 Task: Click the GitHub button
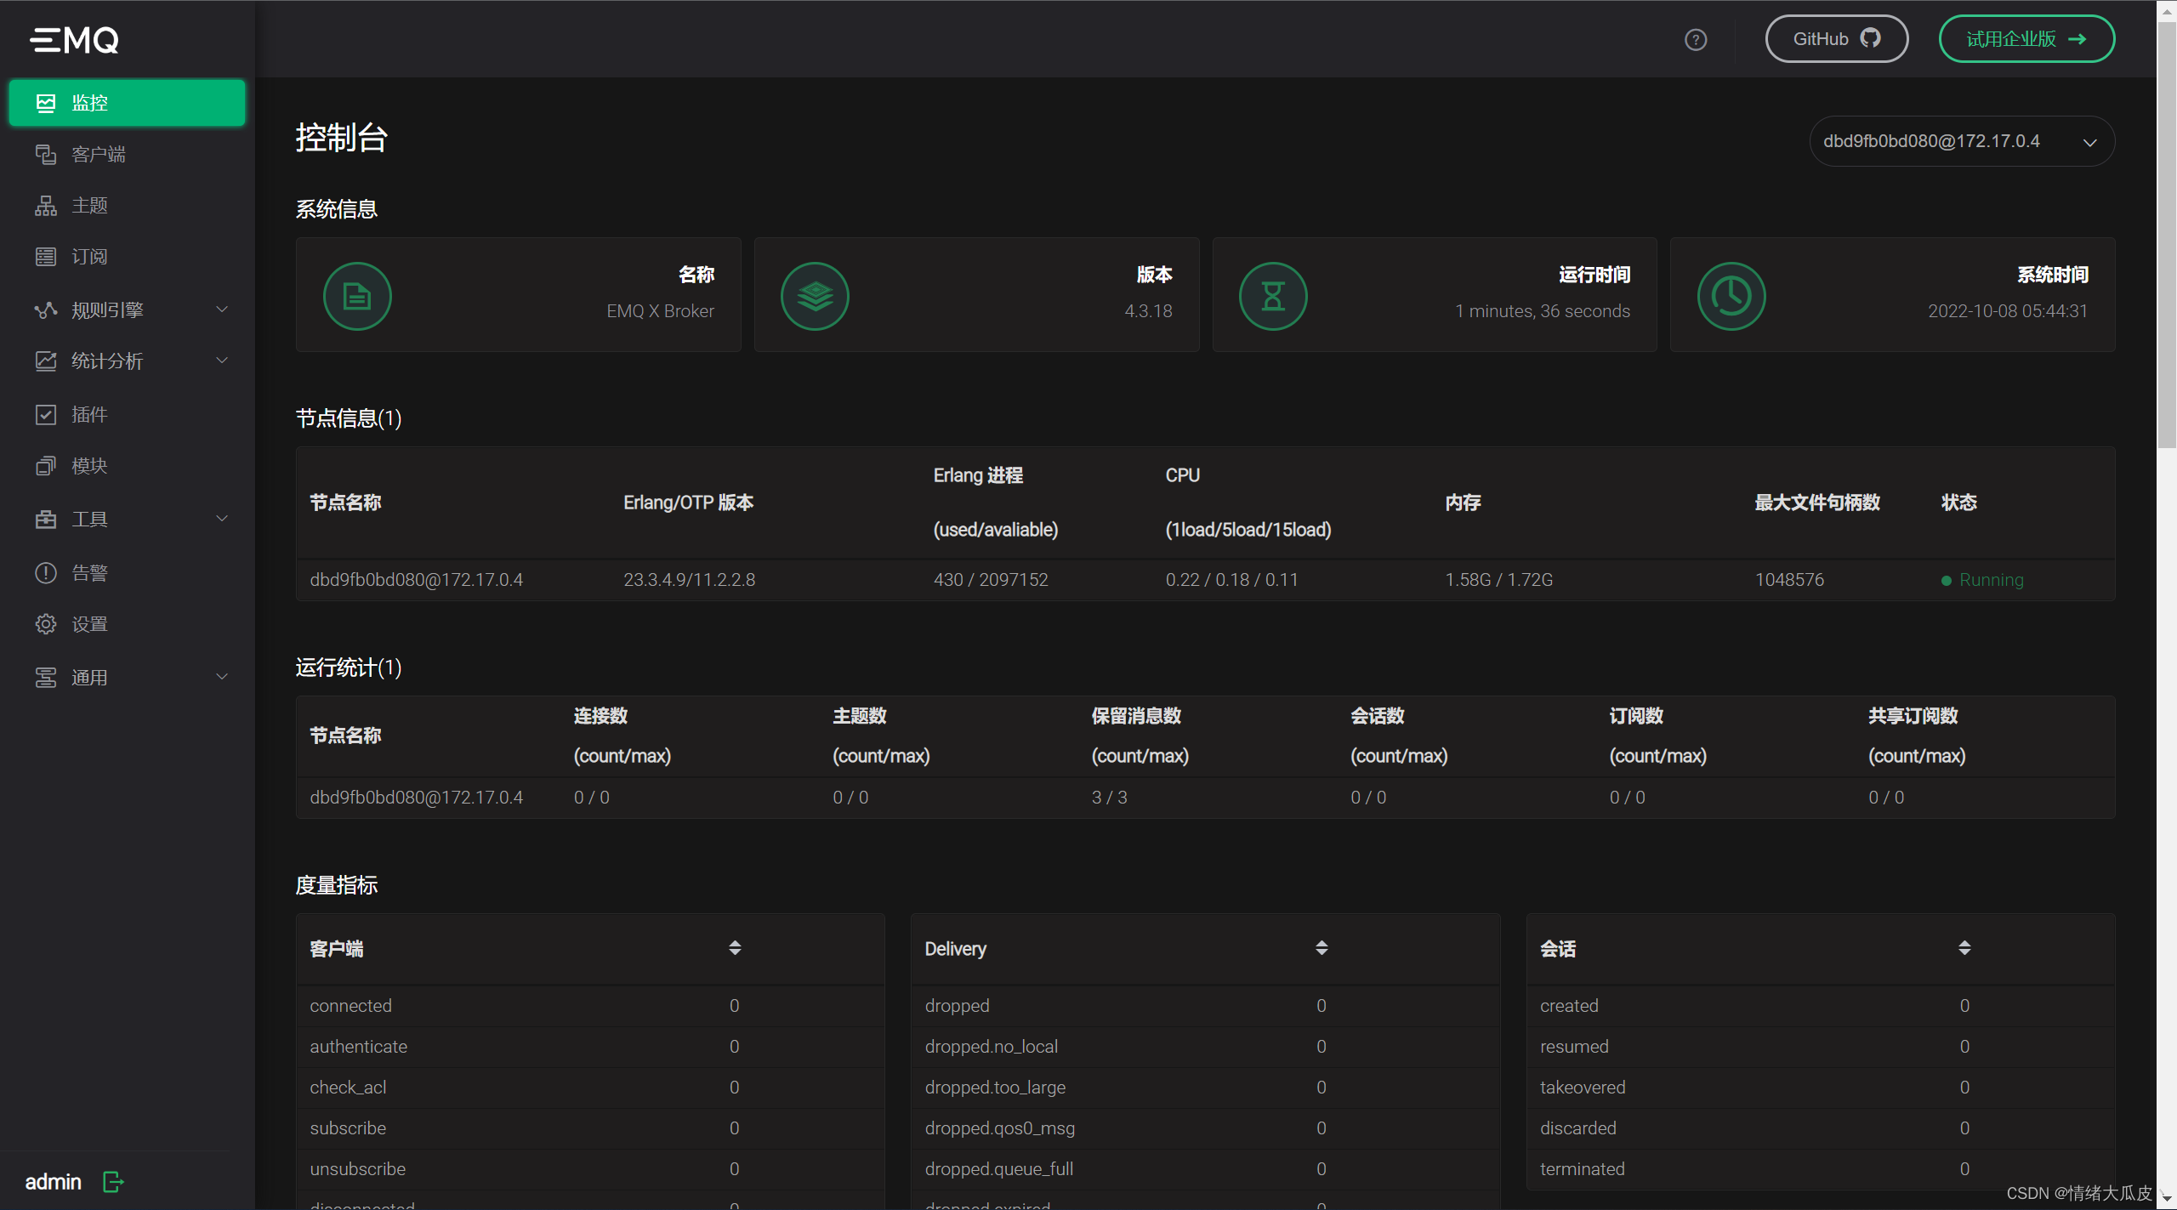pyautogui.click(x=1837, y=39)
